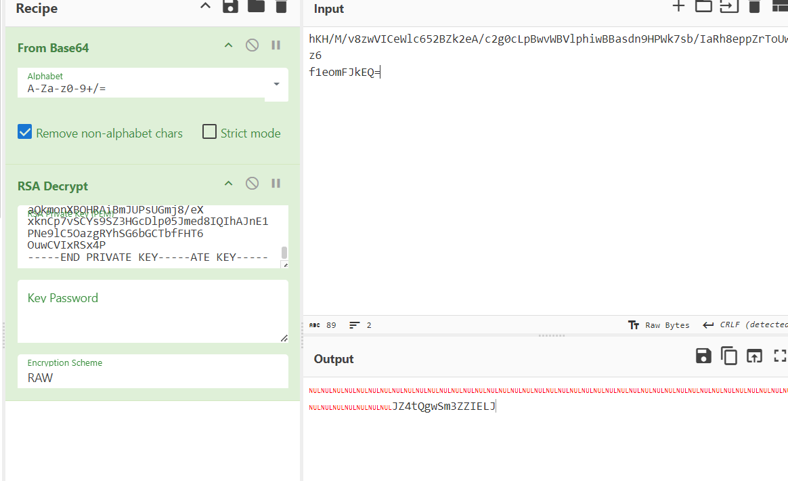Collapse the Recipe pane with top chevron
Image resolution: width=788 pixels, height=481 pixels.
click(205, 6)
